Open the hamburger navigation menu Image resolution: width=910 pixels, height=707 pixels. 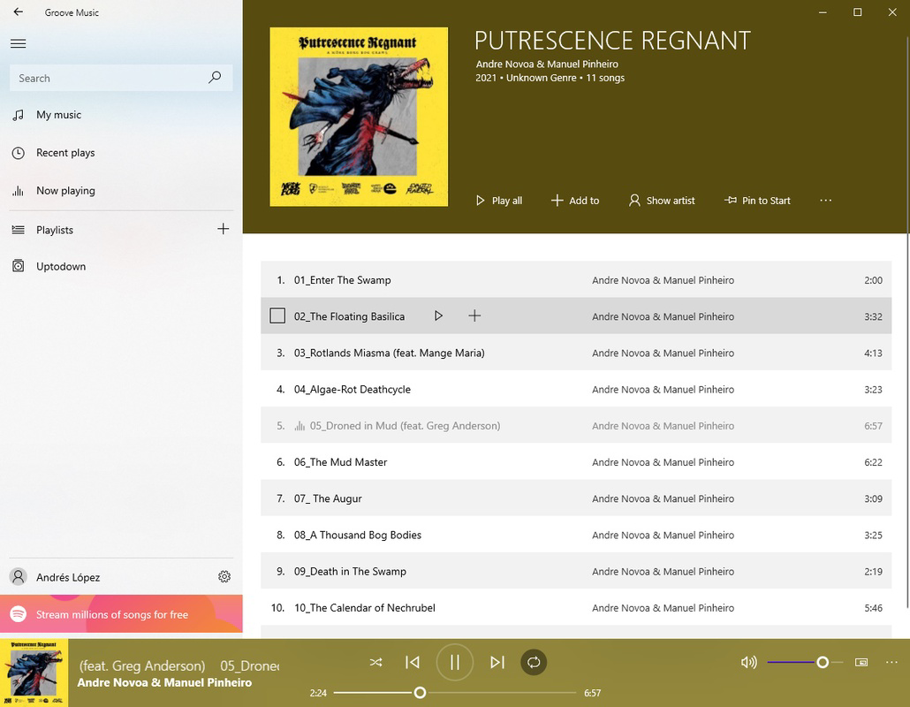(x=18, y=42)
